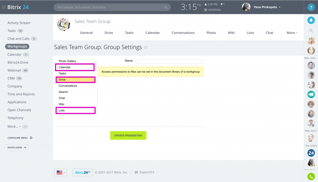Click the Yana Prokopets profile photo
This screenshot has width=318, height=182.
[246, 7]
